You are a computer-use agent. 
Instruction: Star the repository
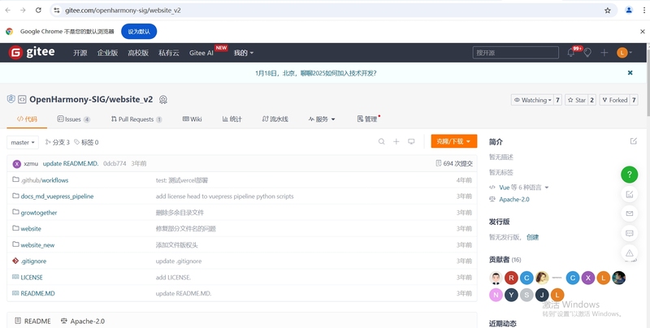pyautogui.click(x=576, y=100)
